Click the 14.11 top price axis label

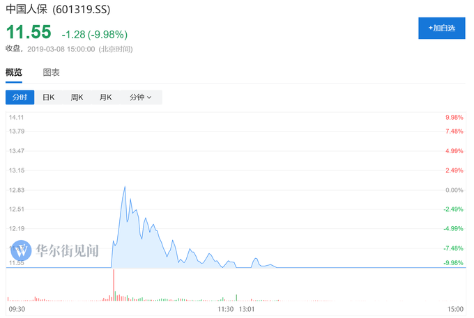(17, 117)
